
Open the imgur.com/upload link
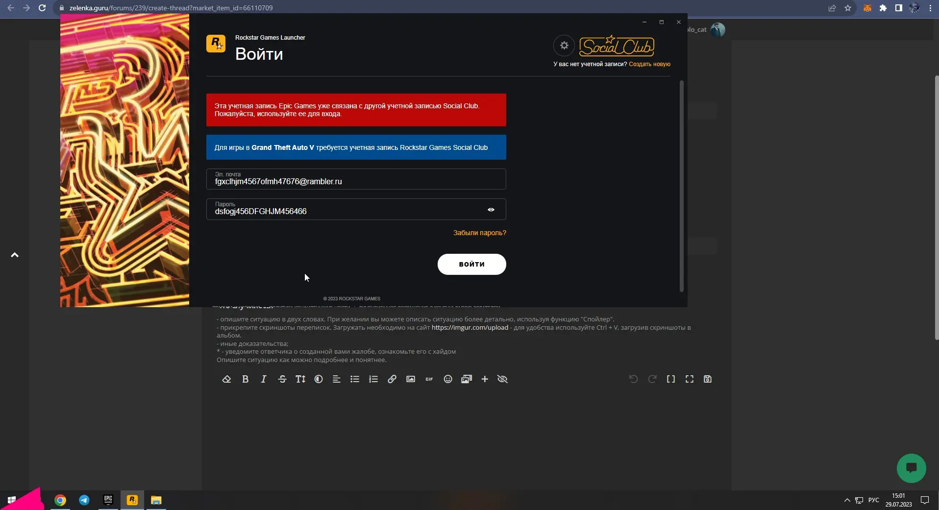point(469,327)
